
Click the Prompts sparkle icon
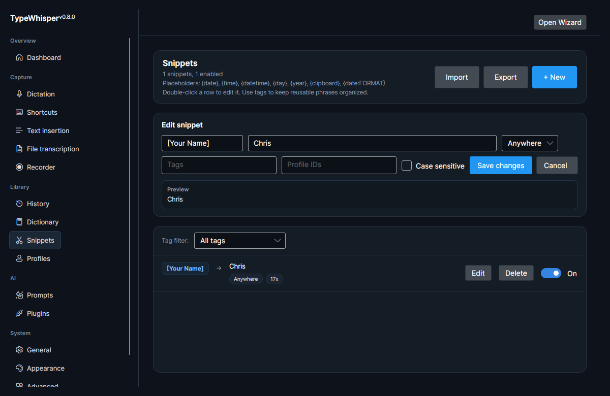(x=19, y=295)
